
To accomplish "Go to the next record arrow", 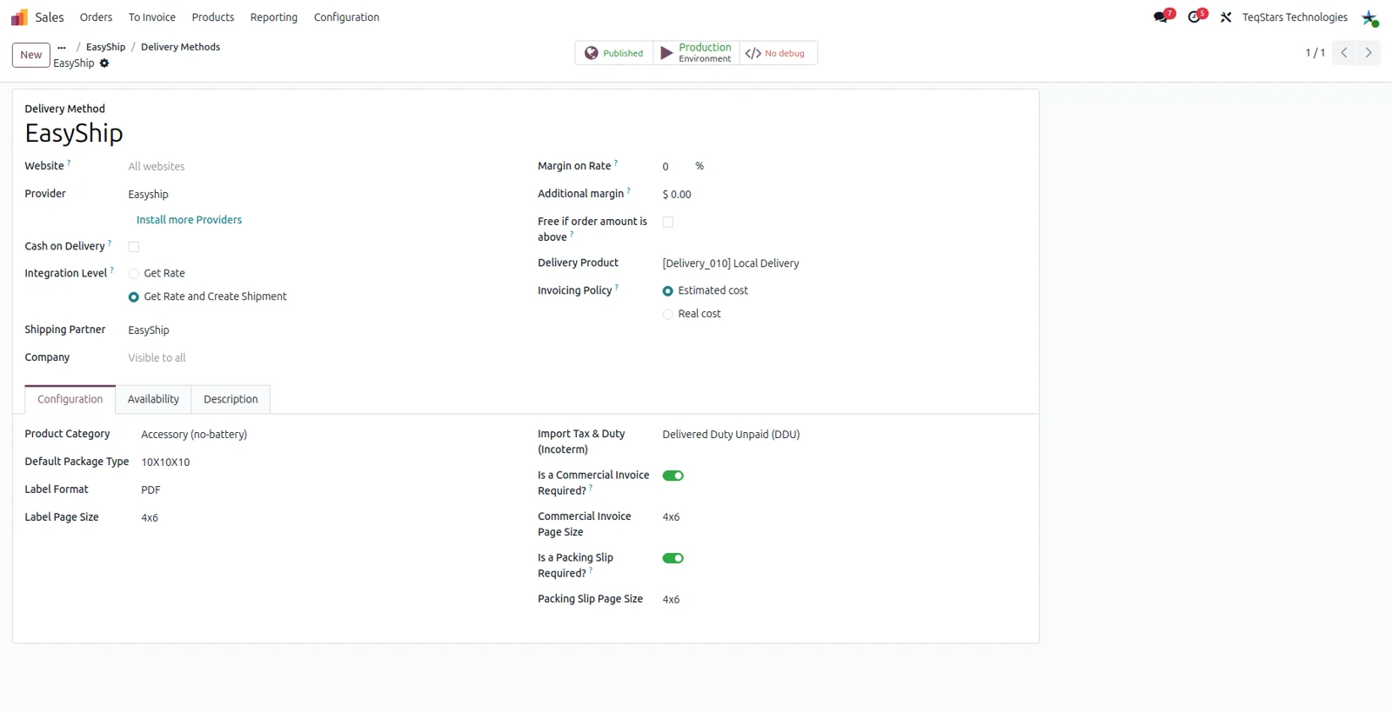I will [1369, 53].
